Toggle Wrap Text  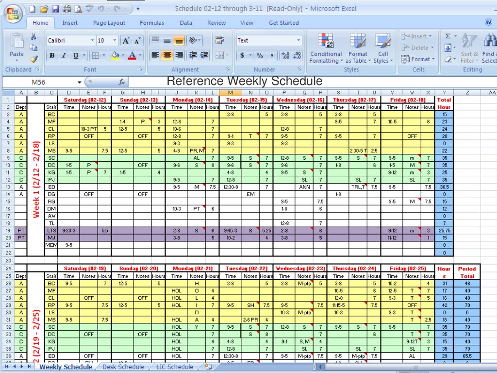tap(219, 40)
